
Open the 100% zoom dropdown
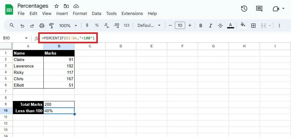(68, 26)
